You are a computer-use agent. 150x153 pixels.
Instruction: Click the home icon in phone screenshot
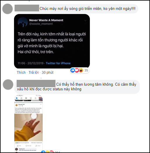tap(17, 98)
